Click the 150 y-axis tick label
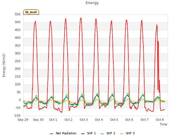Image resolution: width=185 pixels, height=139 pixels. pos(18,76)
